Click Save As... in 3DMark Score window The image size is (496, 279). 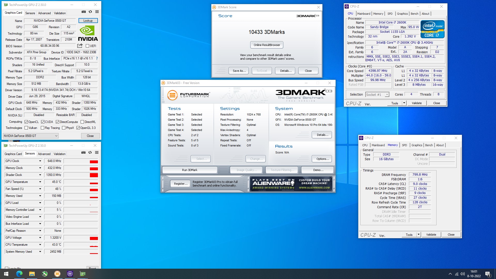239,71
